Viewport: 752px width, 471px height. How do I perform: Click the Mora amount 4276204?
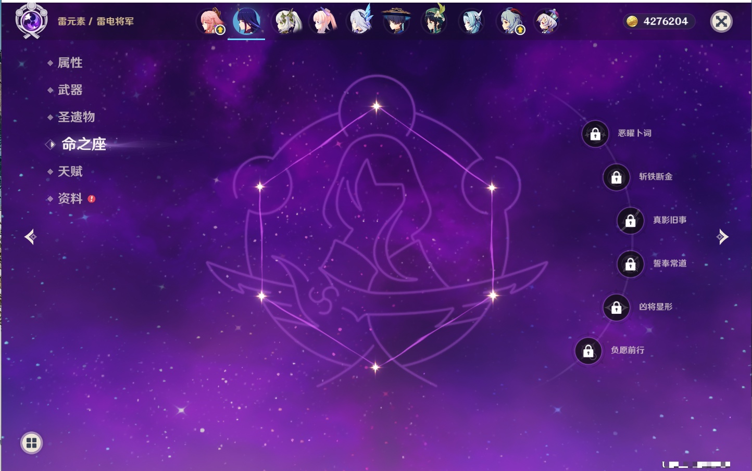pyautogui.click(x=666, y=21)
